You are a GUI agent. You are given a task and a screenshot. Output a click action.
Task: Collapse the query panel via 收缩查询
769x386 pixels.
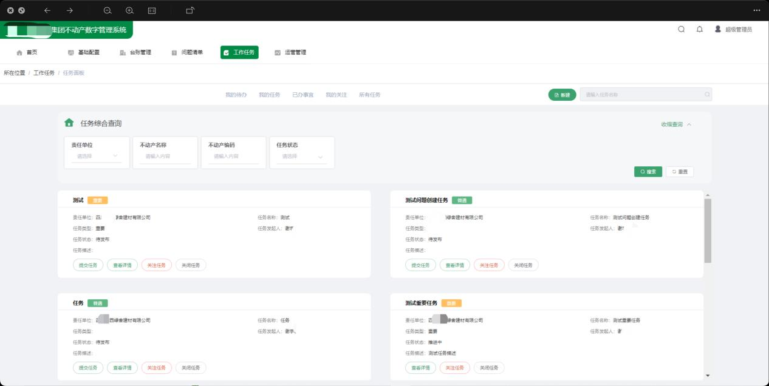[676, 124]
